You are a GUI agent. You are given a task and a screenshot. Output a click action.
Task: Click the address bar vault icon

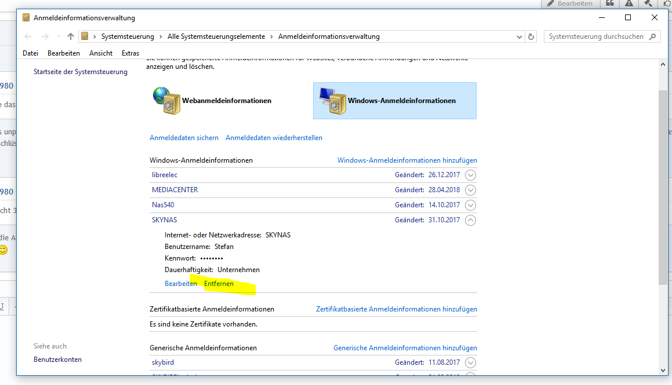click(85, 36)
